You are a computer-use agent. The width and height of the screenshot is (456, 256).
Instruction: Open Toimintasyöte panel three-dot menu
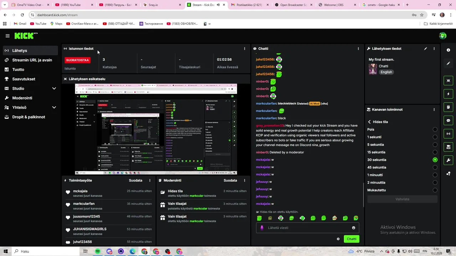coord(150,180)
